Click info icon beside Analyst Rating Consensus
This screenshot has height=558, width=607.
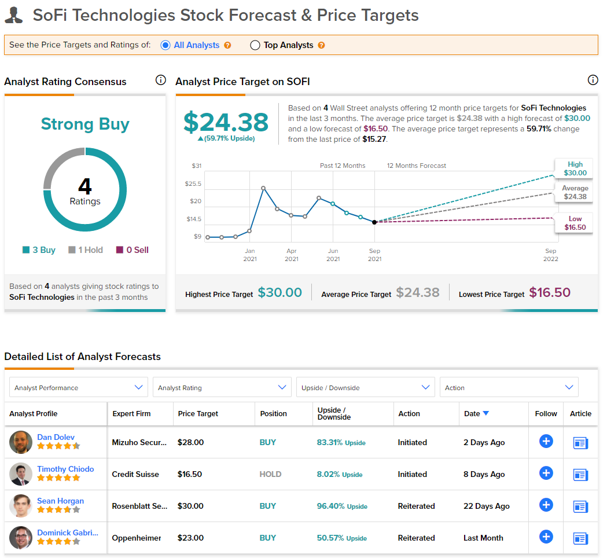pos(161,80)
